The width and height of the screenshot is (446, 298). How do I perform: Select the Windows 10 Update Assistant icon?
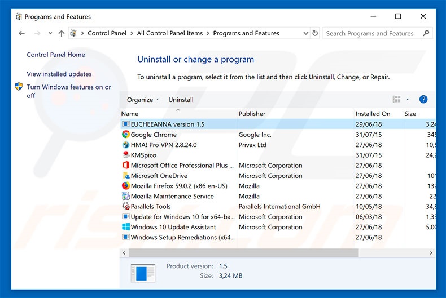(126, 227)
